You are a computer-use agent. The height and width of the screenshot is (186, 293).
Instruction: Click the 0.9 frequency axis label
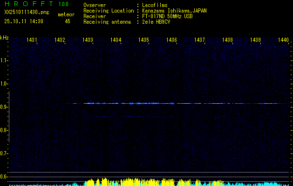[4, 107]
